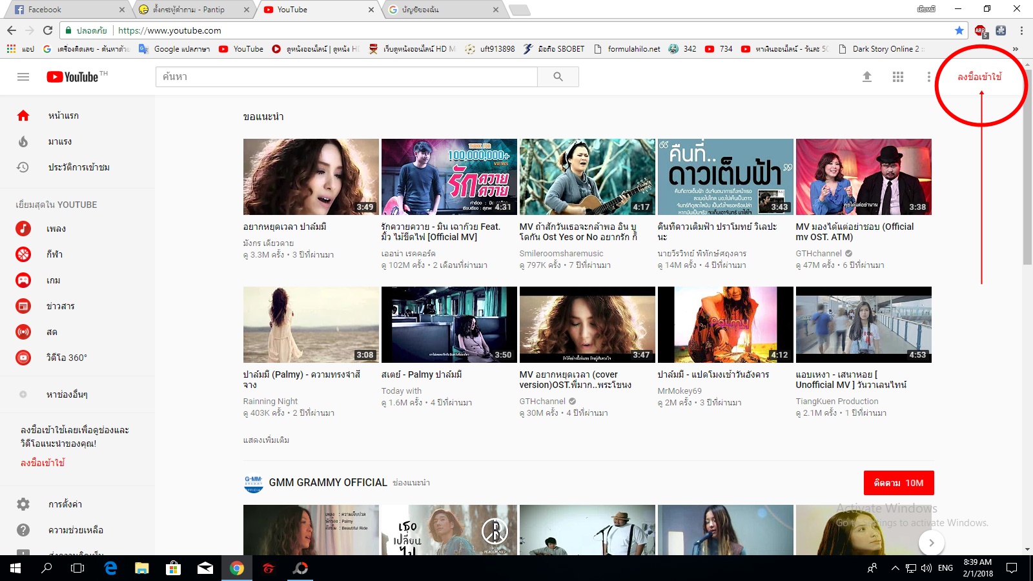Click the Chrome back arrow
The image size is (1033, 581).
point(12,30)
